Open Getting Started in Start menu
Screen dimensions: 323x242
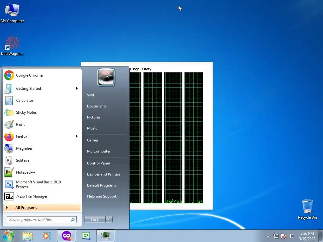[42, 89]
